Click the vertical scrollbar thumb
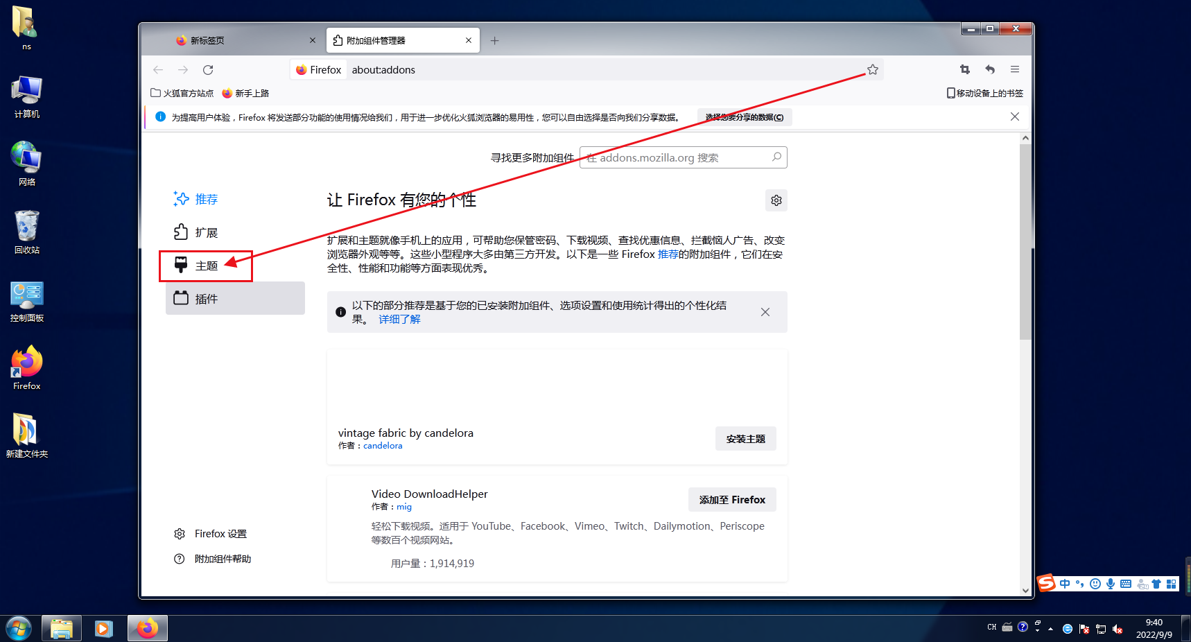This screenshot has height=642, width=1191. 1025,242
